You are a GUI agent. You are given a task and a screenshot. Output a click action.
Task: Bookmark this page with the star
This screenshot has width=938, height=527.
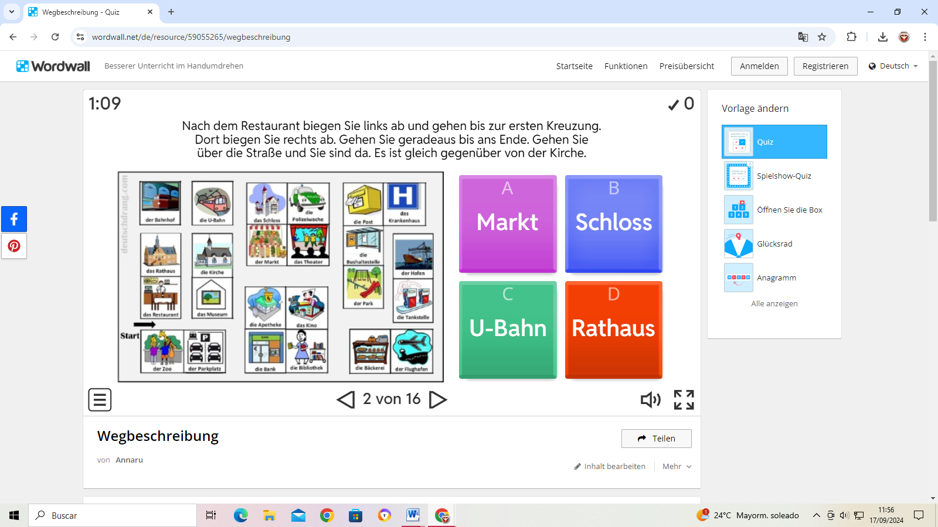pyautogui.click(x=822, y=37)
